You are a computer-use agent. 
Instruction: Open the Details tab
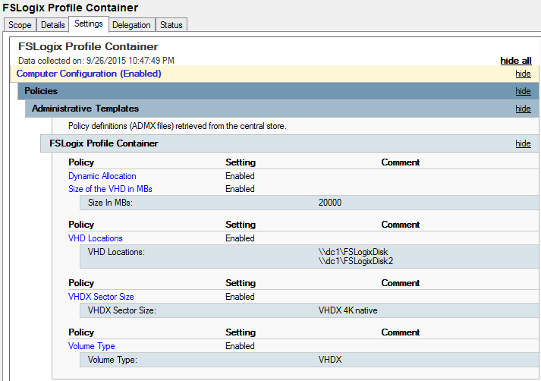(53, 25)
